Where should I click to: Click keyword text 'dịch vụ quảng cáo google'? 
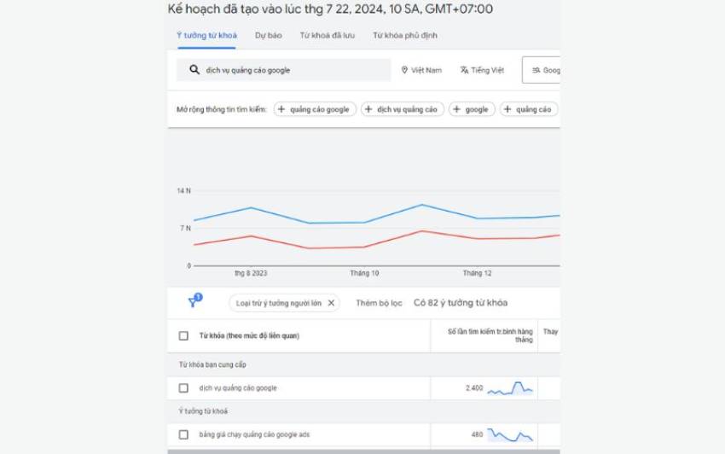238,387
